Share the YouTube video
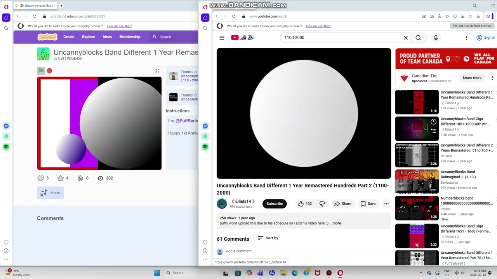 [x=342, y=204]
